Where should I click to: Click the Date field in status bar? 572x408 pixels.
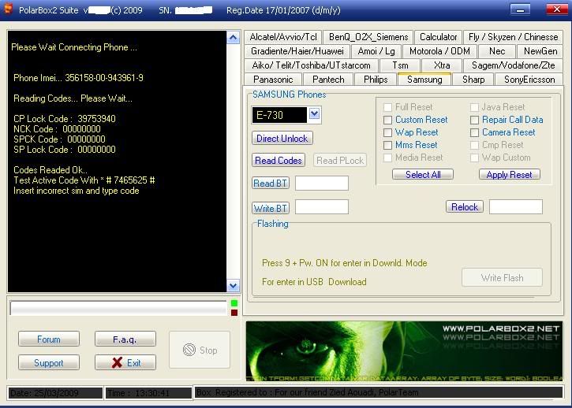[x=55, y=393]
